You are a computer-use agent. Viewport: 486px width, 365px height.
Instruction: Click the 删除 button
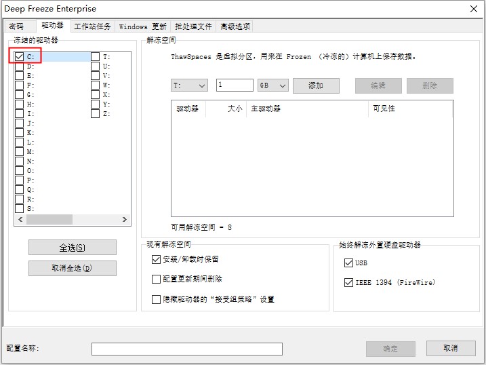tap(430, 85)
